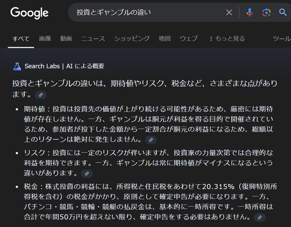
Task: Start voice search with the microphone icon
Action: pyautogui.click(x=249, y=12)
